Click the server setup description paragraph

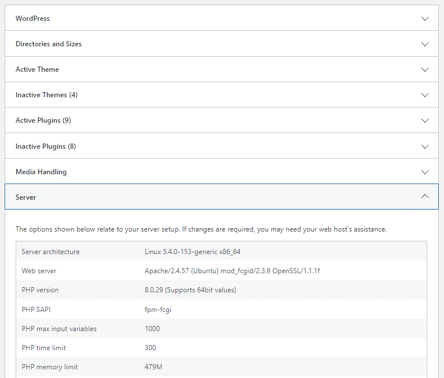[x=201, y=229]
